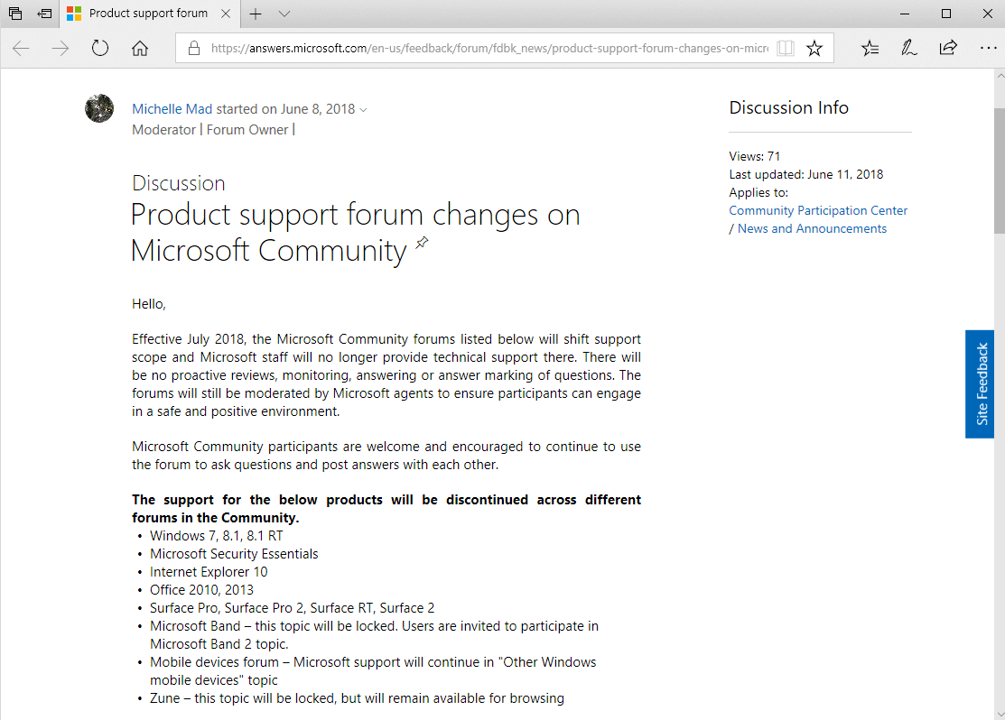
Task: Maximize the browser window
Action: point(946,14)
